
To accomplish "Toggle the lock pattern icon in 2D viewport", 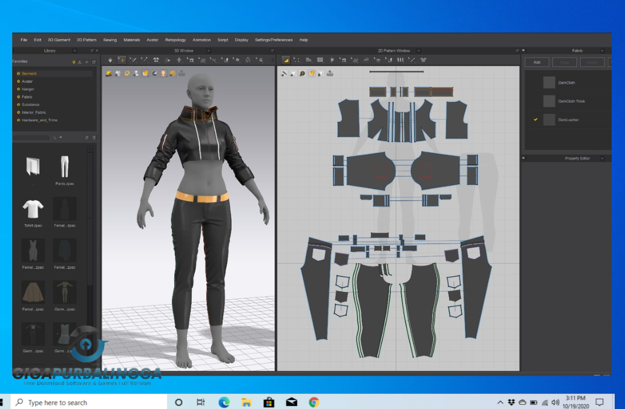I will [320, 73].
